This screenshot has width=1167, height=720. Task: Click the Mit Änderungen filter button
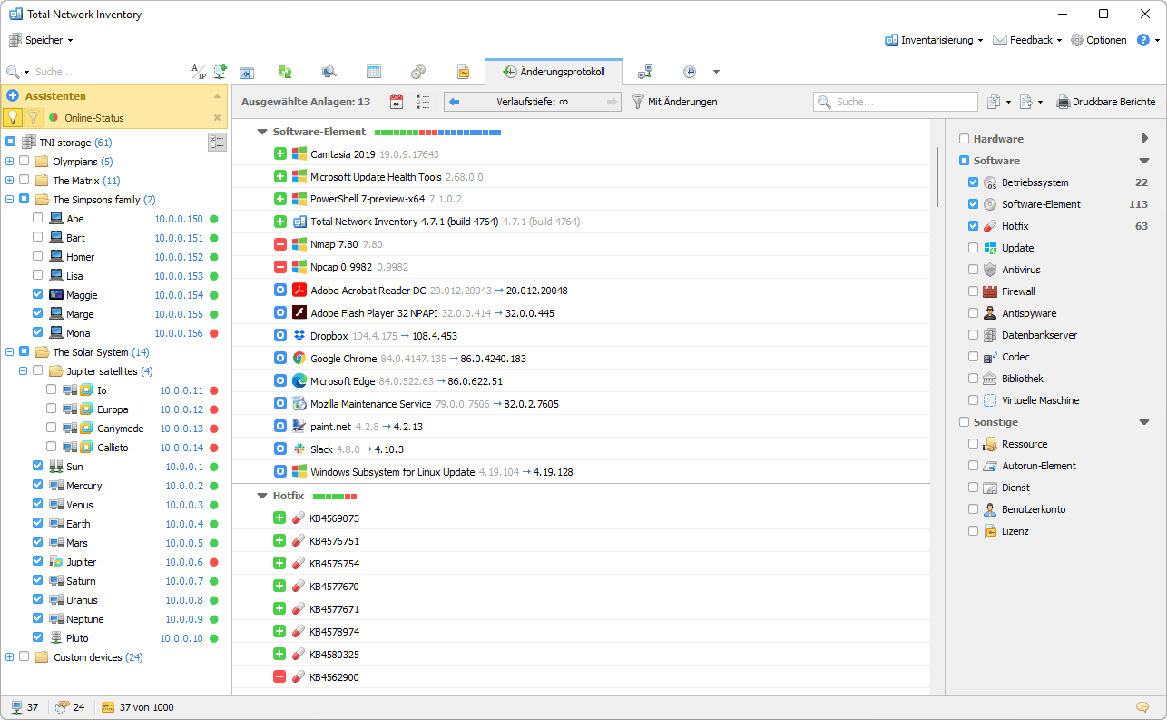674,102
